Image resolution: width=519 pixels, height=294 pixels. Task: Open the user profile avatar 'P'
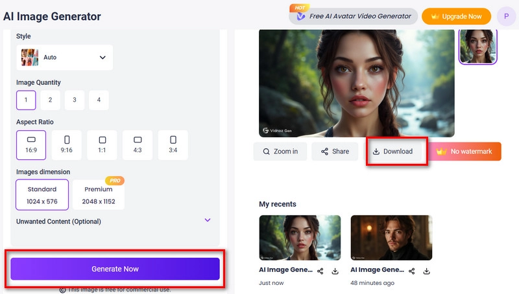click(x=506, y=16)
